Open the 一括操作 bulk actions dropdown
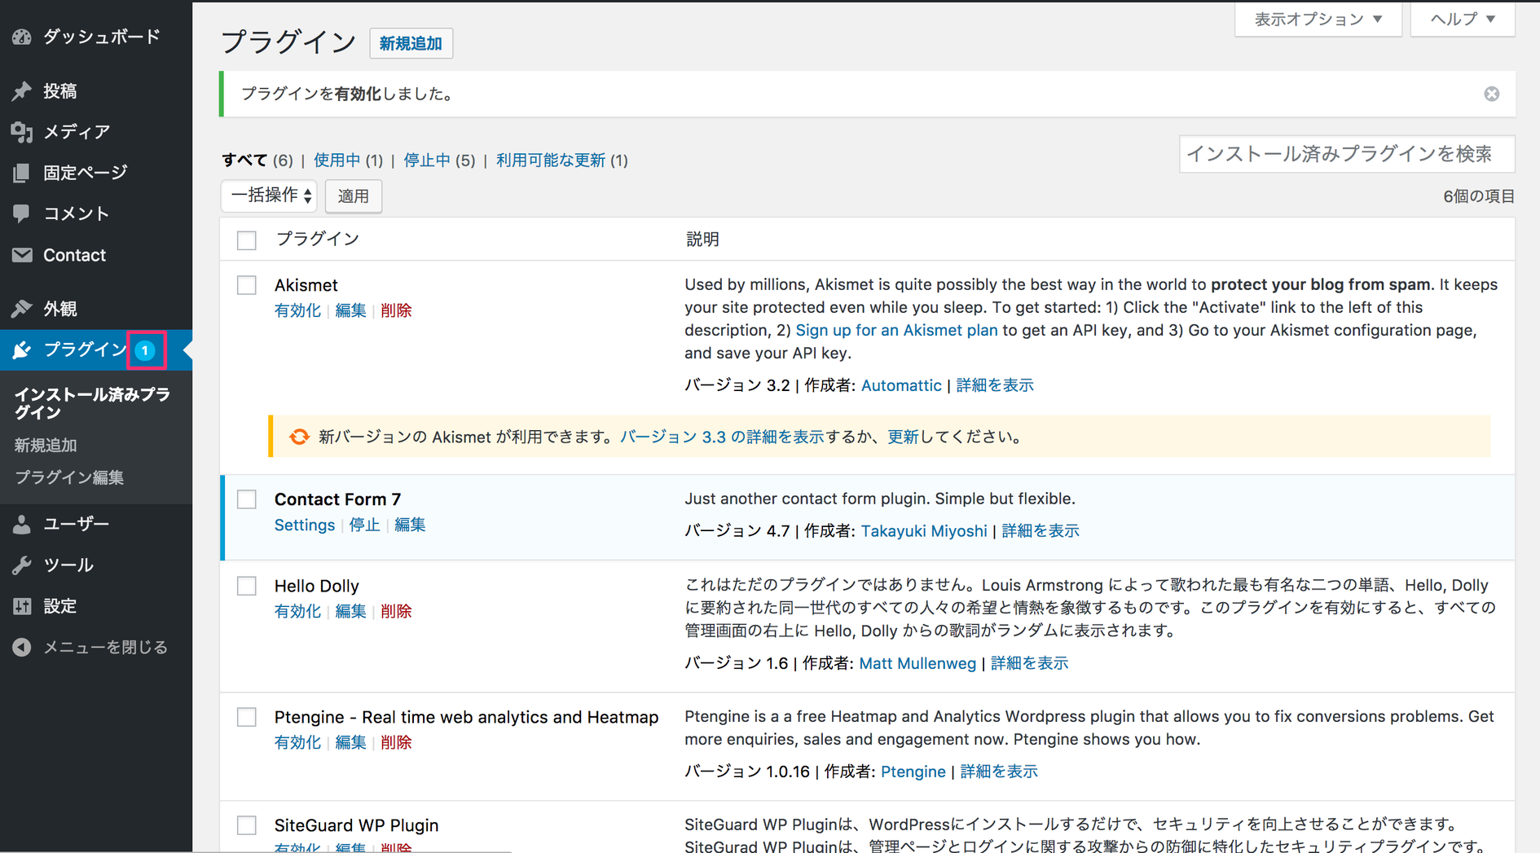1540x853 pixels. pyautogui.click(x=269, y=196)
